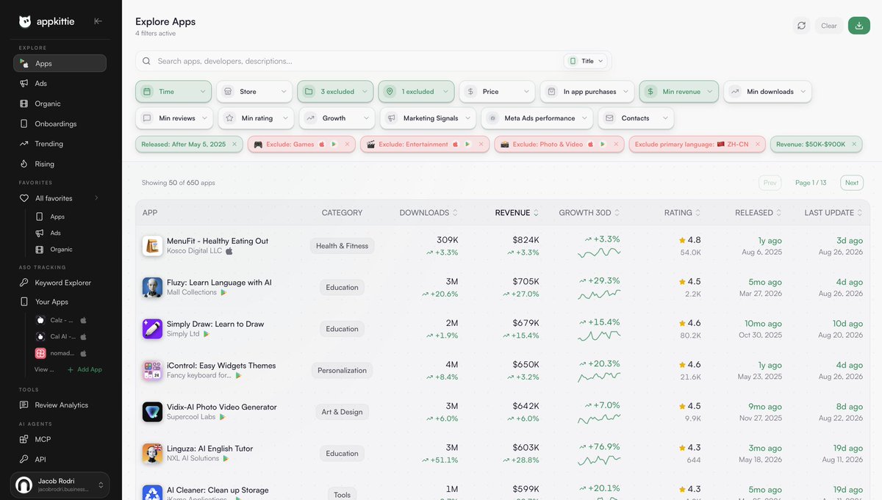This screenshot has height=500, width=882.
Task: Open the Growth filter dropdown
Action: point(337,118)
